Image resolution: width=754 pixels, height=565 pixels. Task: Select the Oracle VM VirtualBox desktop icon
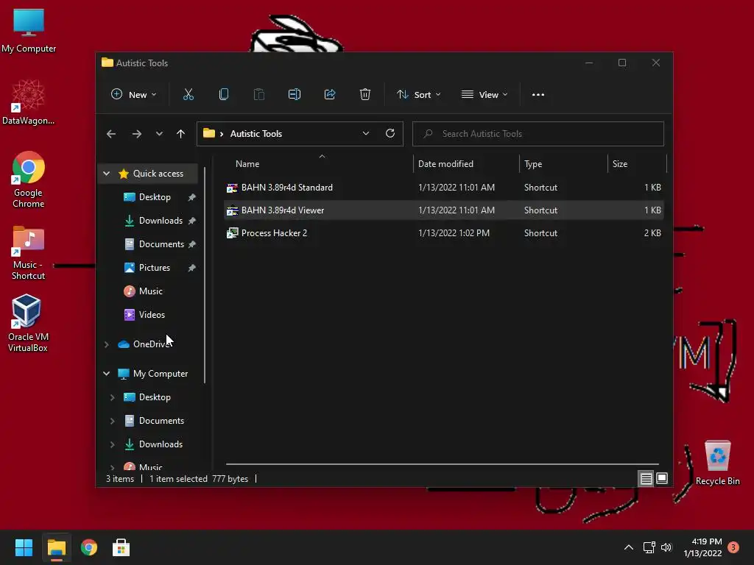[x=27, y=323]
